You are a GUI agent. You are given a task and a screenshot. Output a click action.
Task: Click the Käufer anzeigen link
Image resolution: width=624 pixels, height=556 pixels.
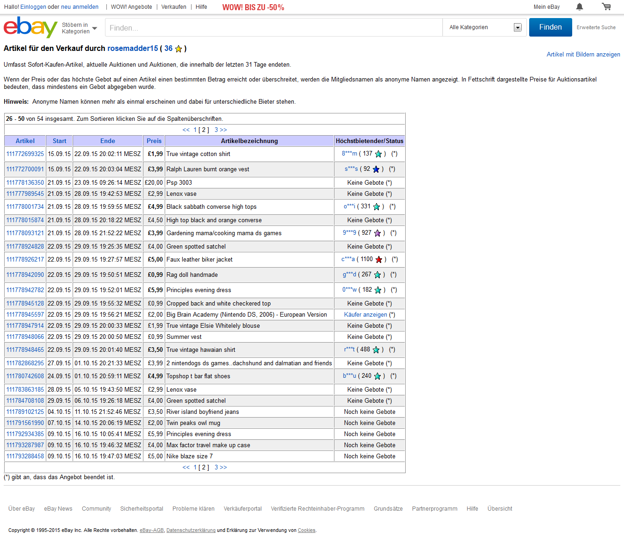click(365, 314)
